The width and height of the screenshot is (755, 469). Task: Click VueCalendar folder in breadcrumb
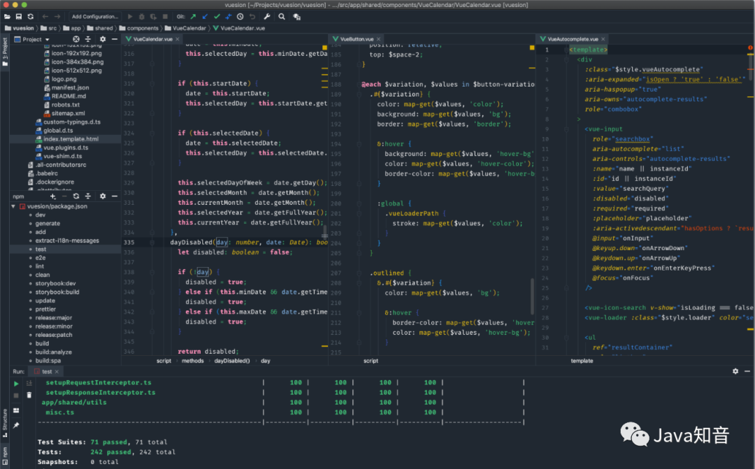[x=185, y=28]
